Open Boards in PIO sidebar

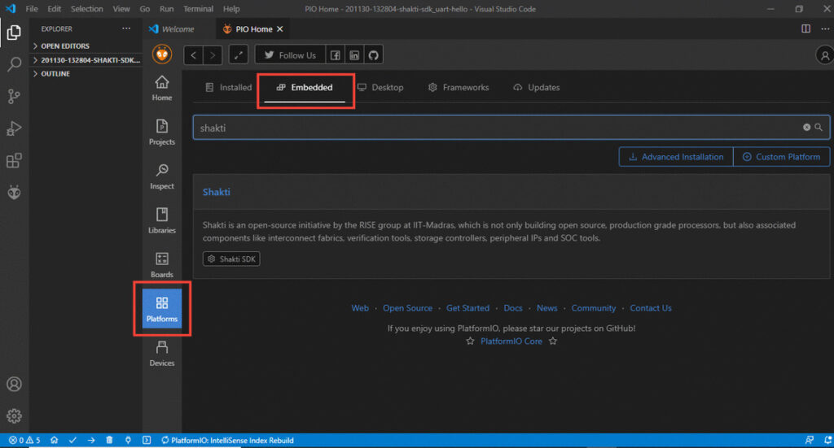pos(162,265)
